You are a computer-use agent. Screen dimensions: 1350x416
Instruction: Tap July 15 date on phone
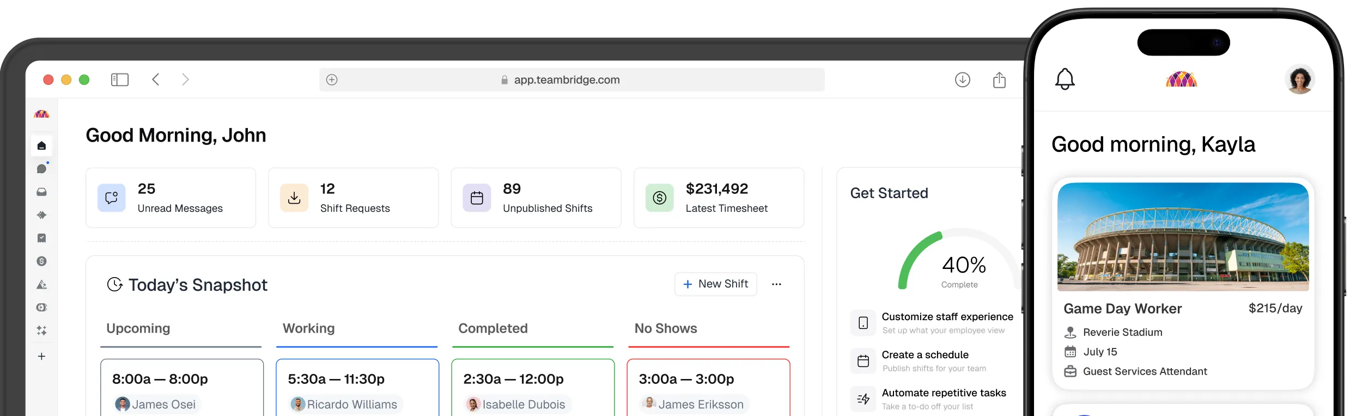tap(1100, 352)
